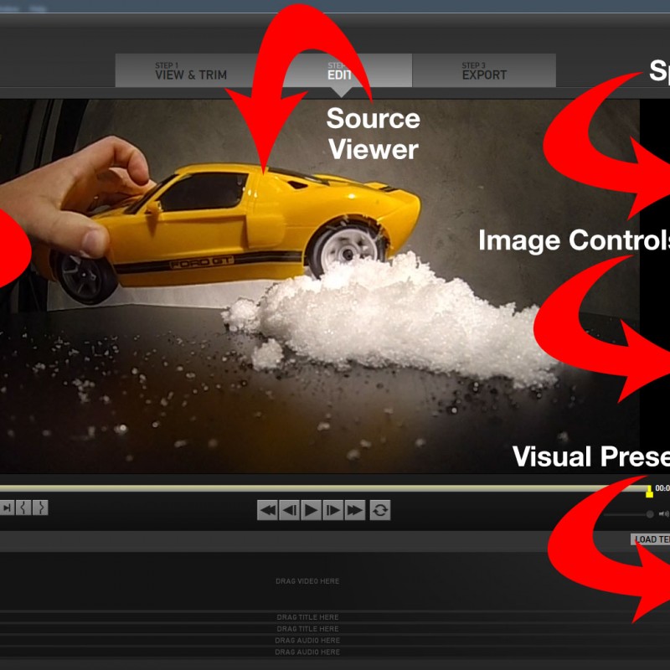Step back one frame
This screenshot has width=670, height=670.
tap(289, 509)
